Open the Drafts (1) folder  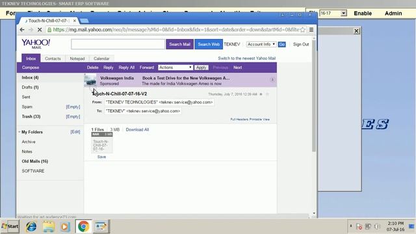click(30, 87)
